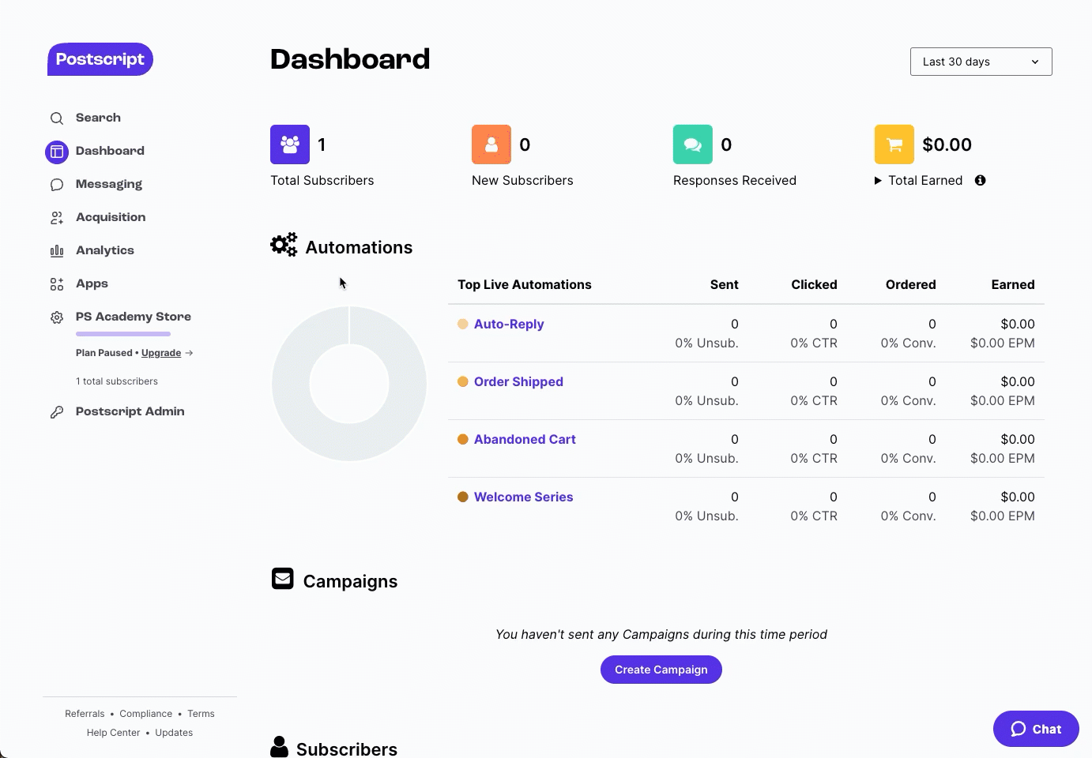Open the Messaging section
This screenshot has width=1092, height=758.
109,184
